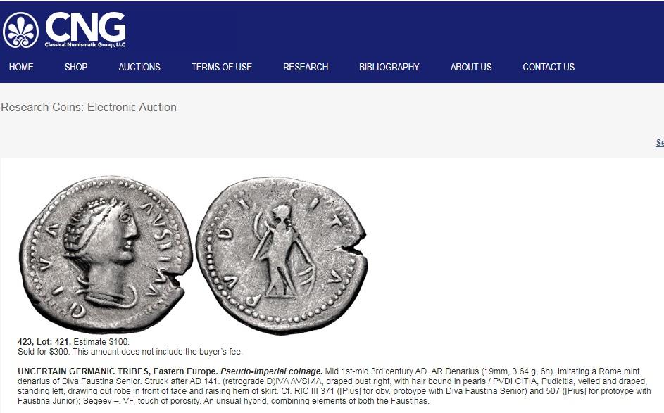
Task: Click the partially visible link at right edge
Action: coord(660,143)
